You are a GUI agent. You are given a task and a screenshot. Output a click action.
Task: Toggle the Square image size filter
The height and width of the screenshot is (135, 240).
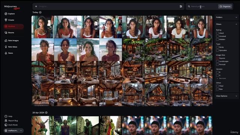[217, 58]
